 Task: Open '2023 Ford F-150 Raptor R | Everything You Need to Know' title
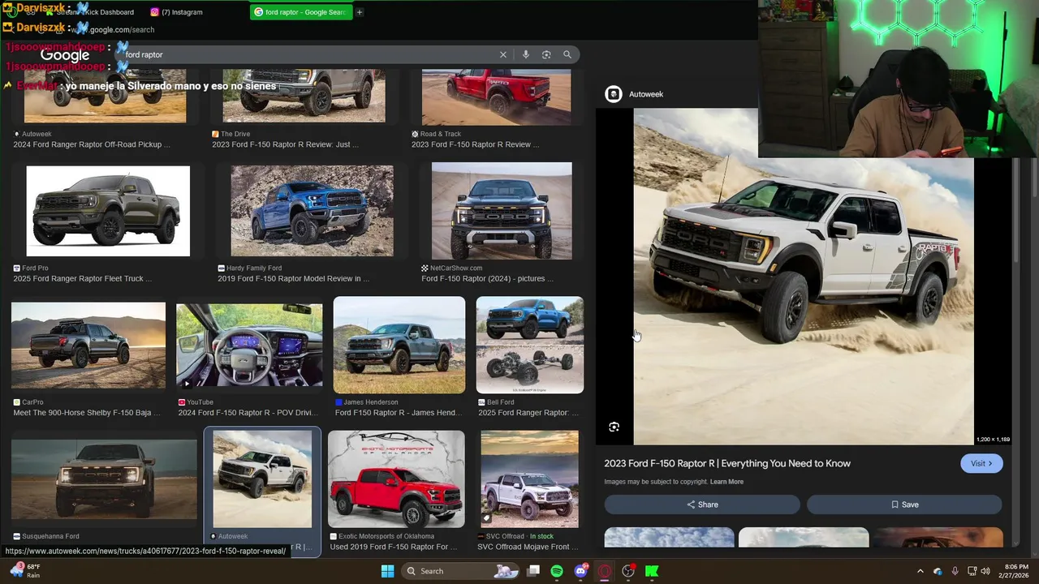[x=727, y=463]
